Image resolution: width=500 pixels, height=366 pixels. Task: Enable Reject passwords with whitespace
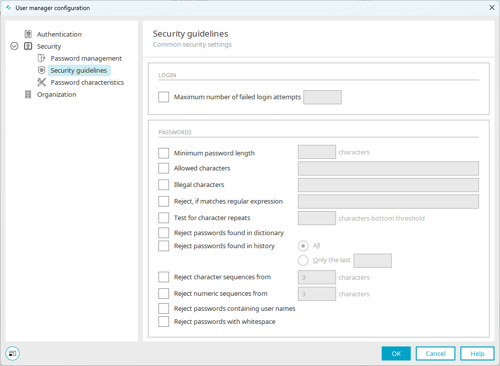pos(163,321)
